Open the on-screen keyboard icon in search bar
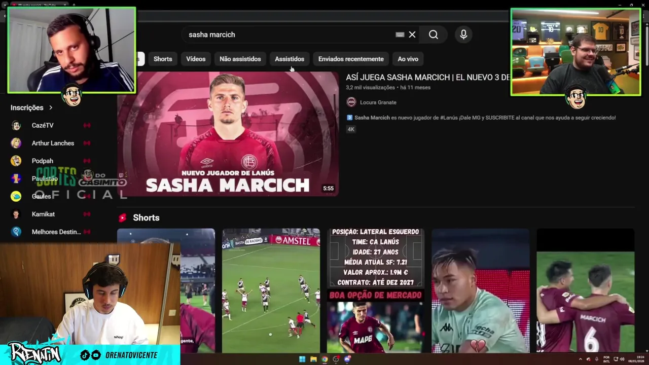 tap(400, 34)
